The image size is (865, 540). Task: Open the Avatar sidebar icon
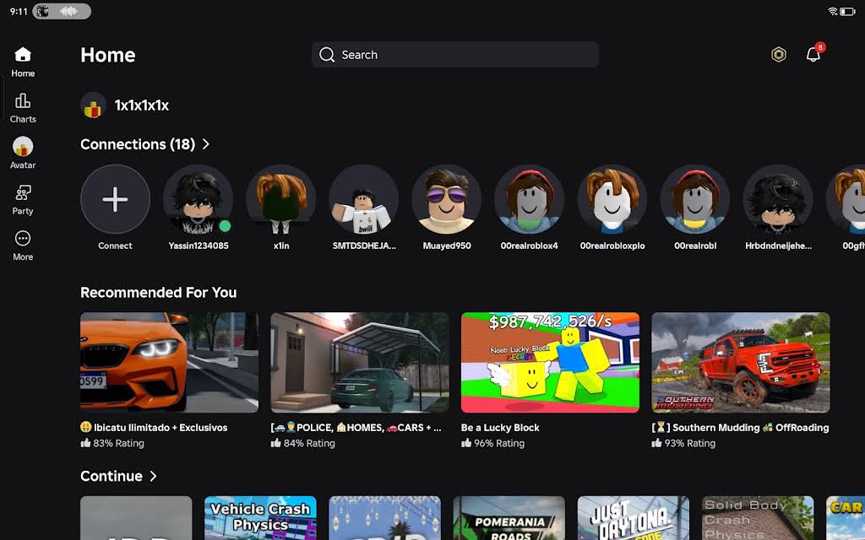pos(23,147)
